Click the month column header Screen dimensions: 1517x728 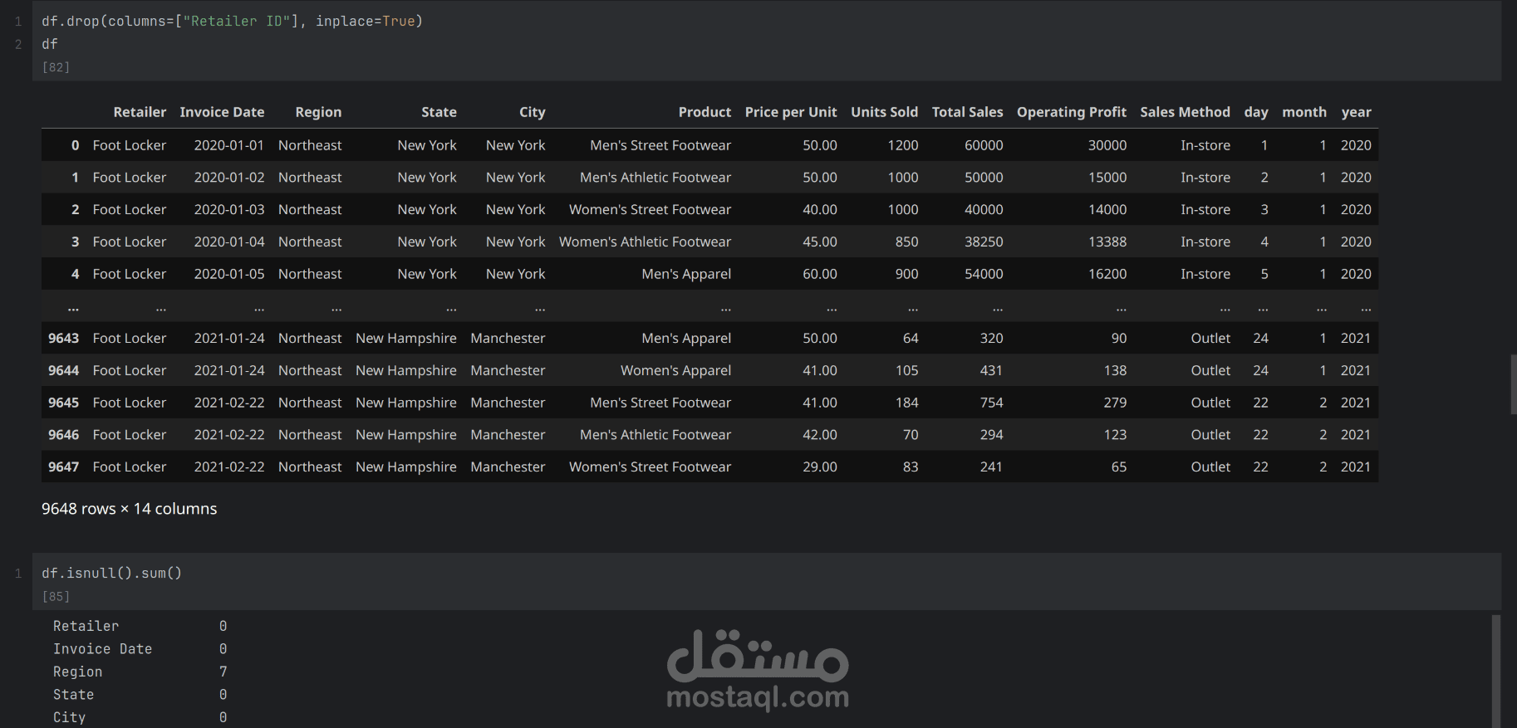[1304, 112]
